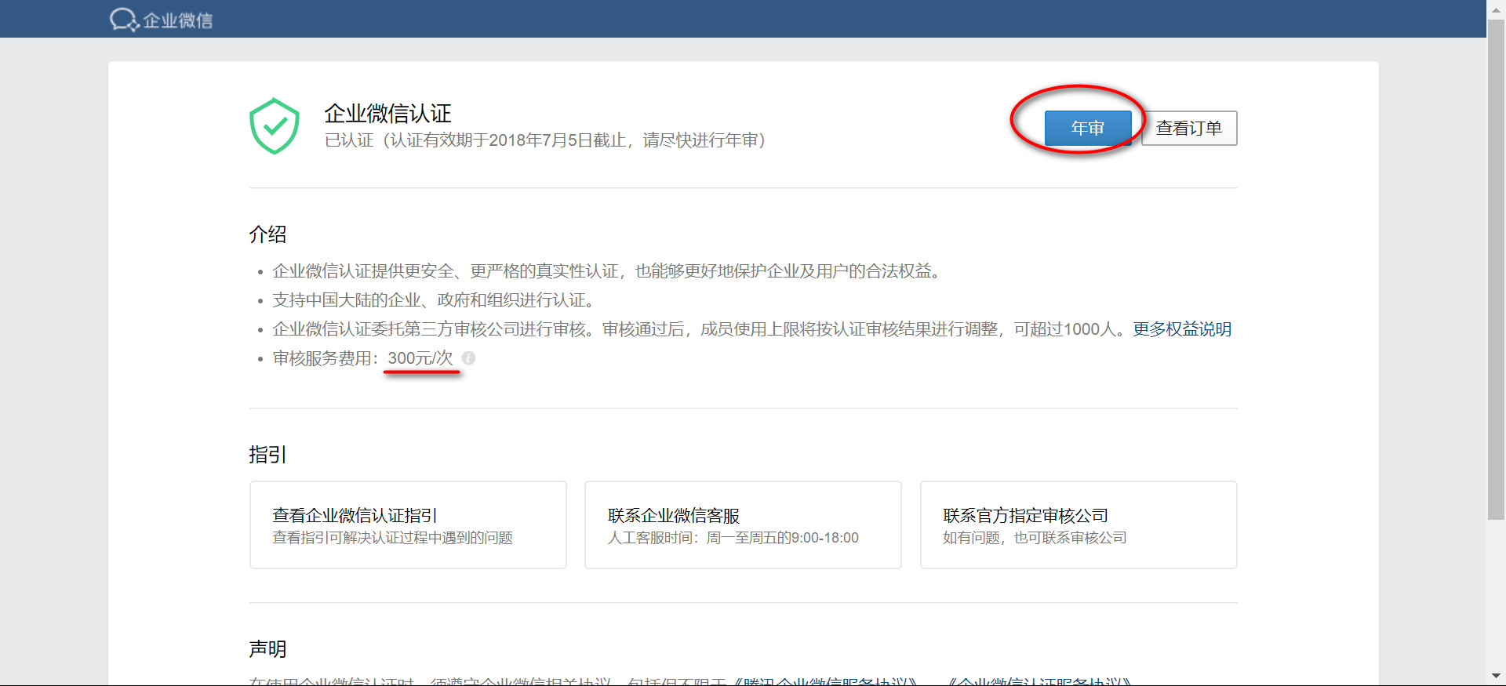Click the vertical scrollbar thumb
The image size is (1506, 686).
[x=1497, y=269]
